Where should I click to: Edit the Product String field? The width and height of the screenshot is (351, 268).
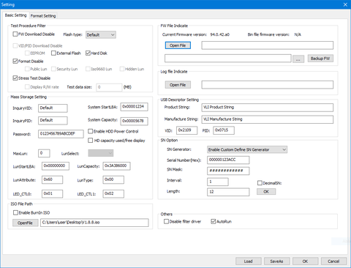pyautogui.click(x=267, y=108)
